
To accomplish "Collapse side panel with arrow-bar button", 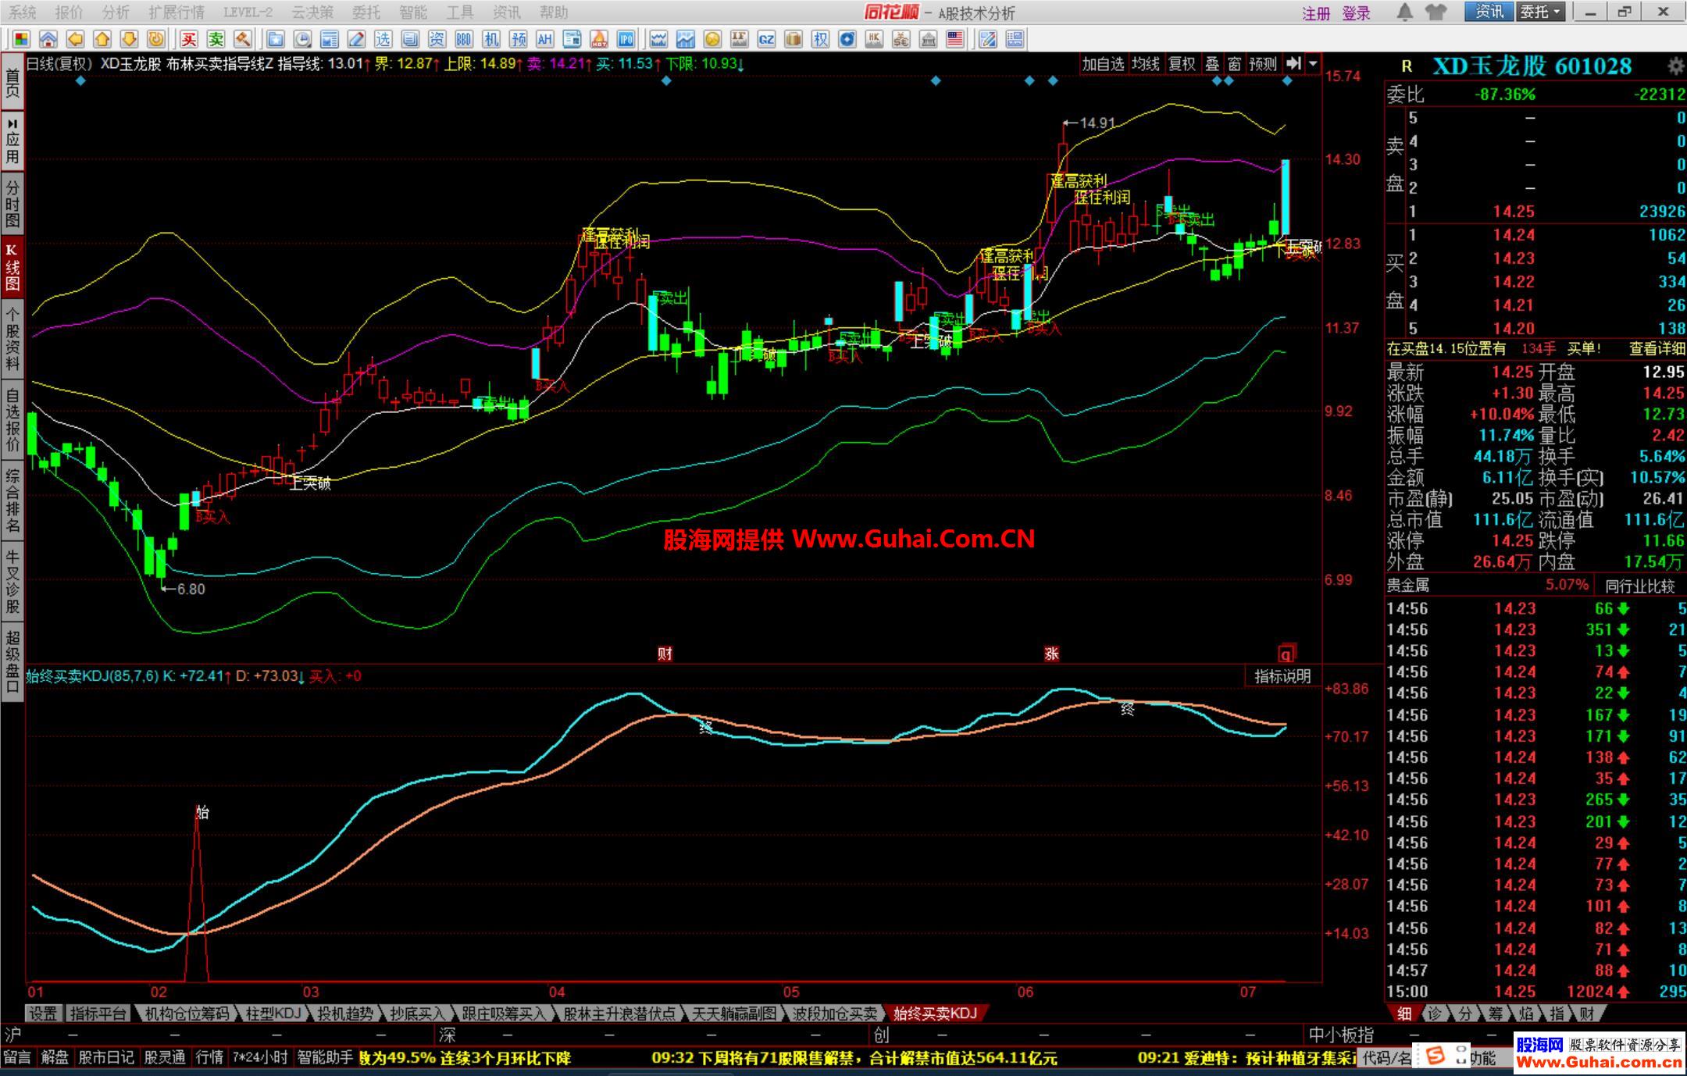I will [x=1293, y=64].
